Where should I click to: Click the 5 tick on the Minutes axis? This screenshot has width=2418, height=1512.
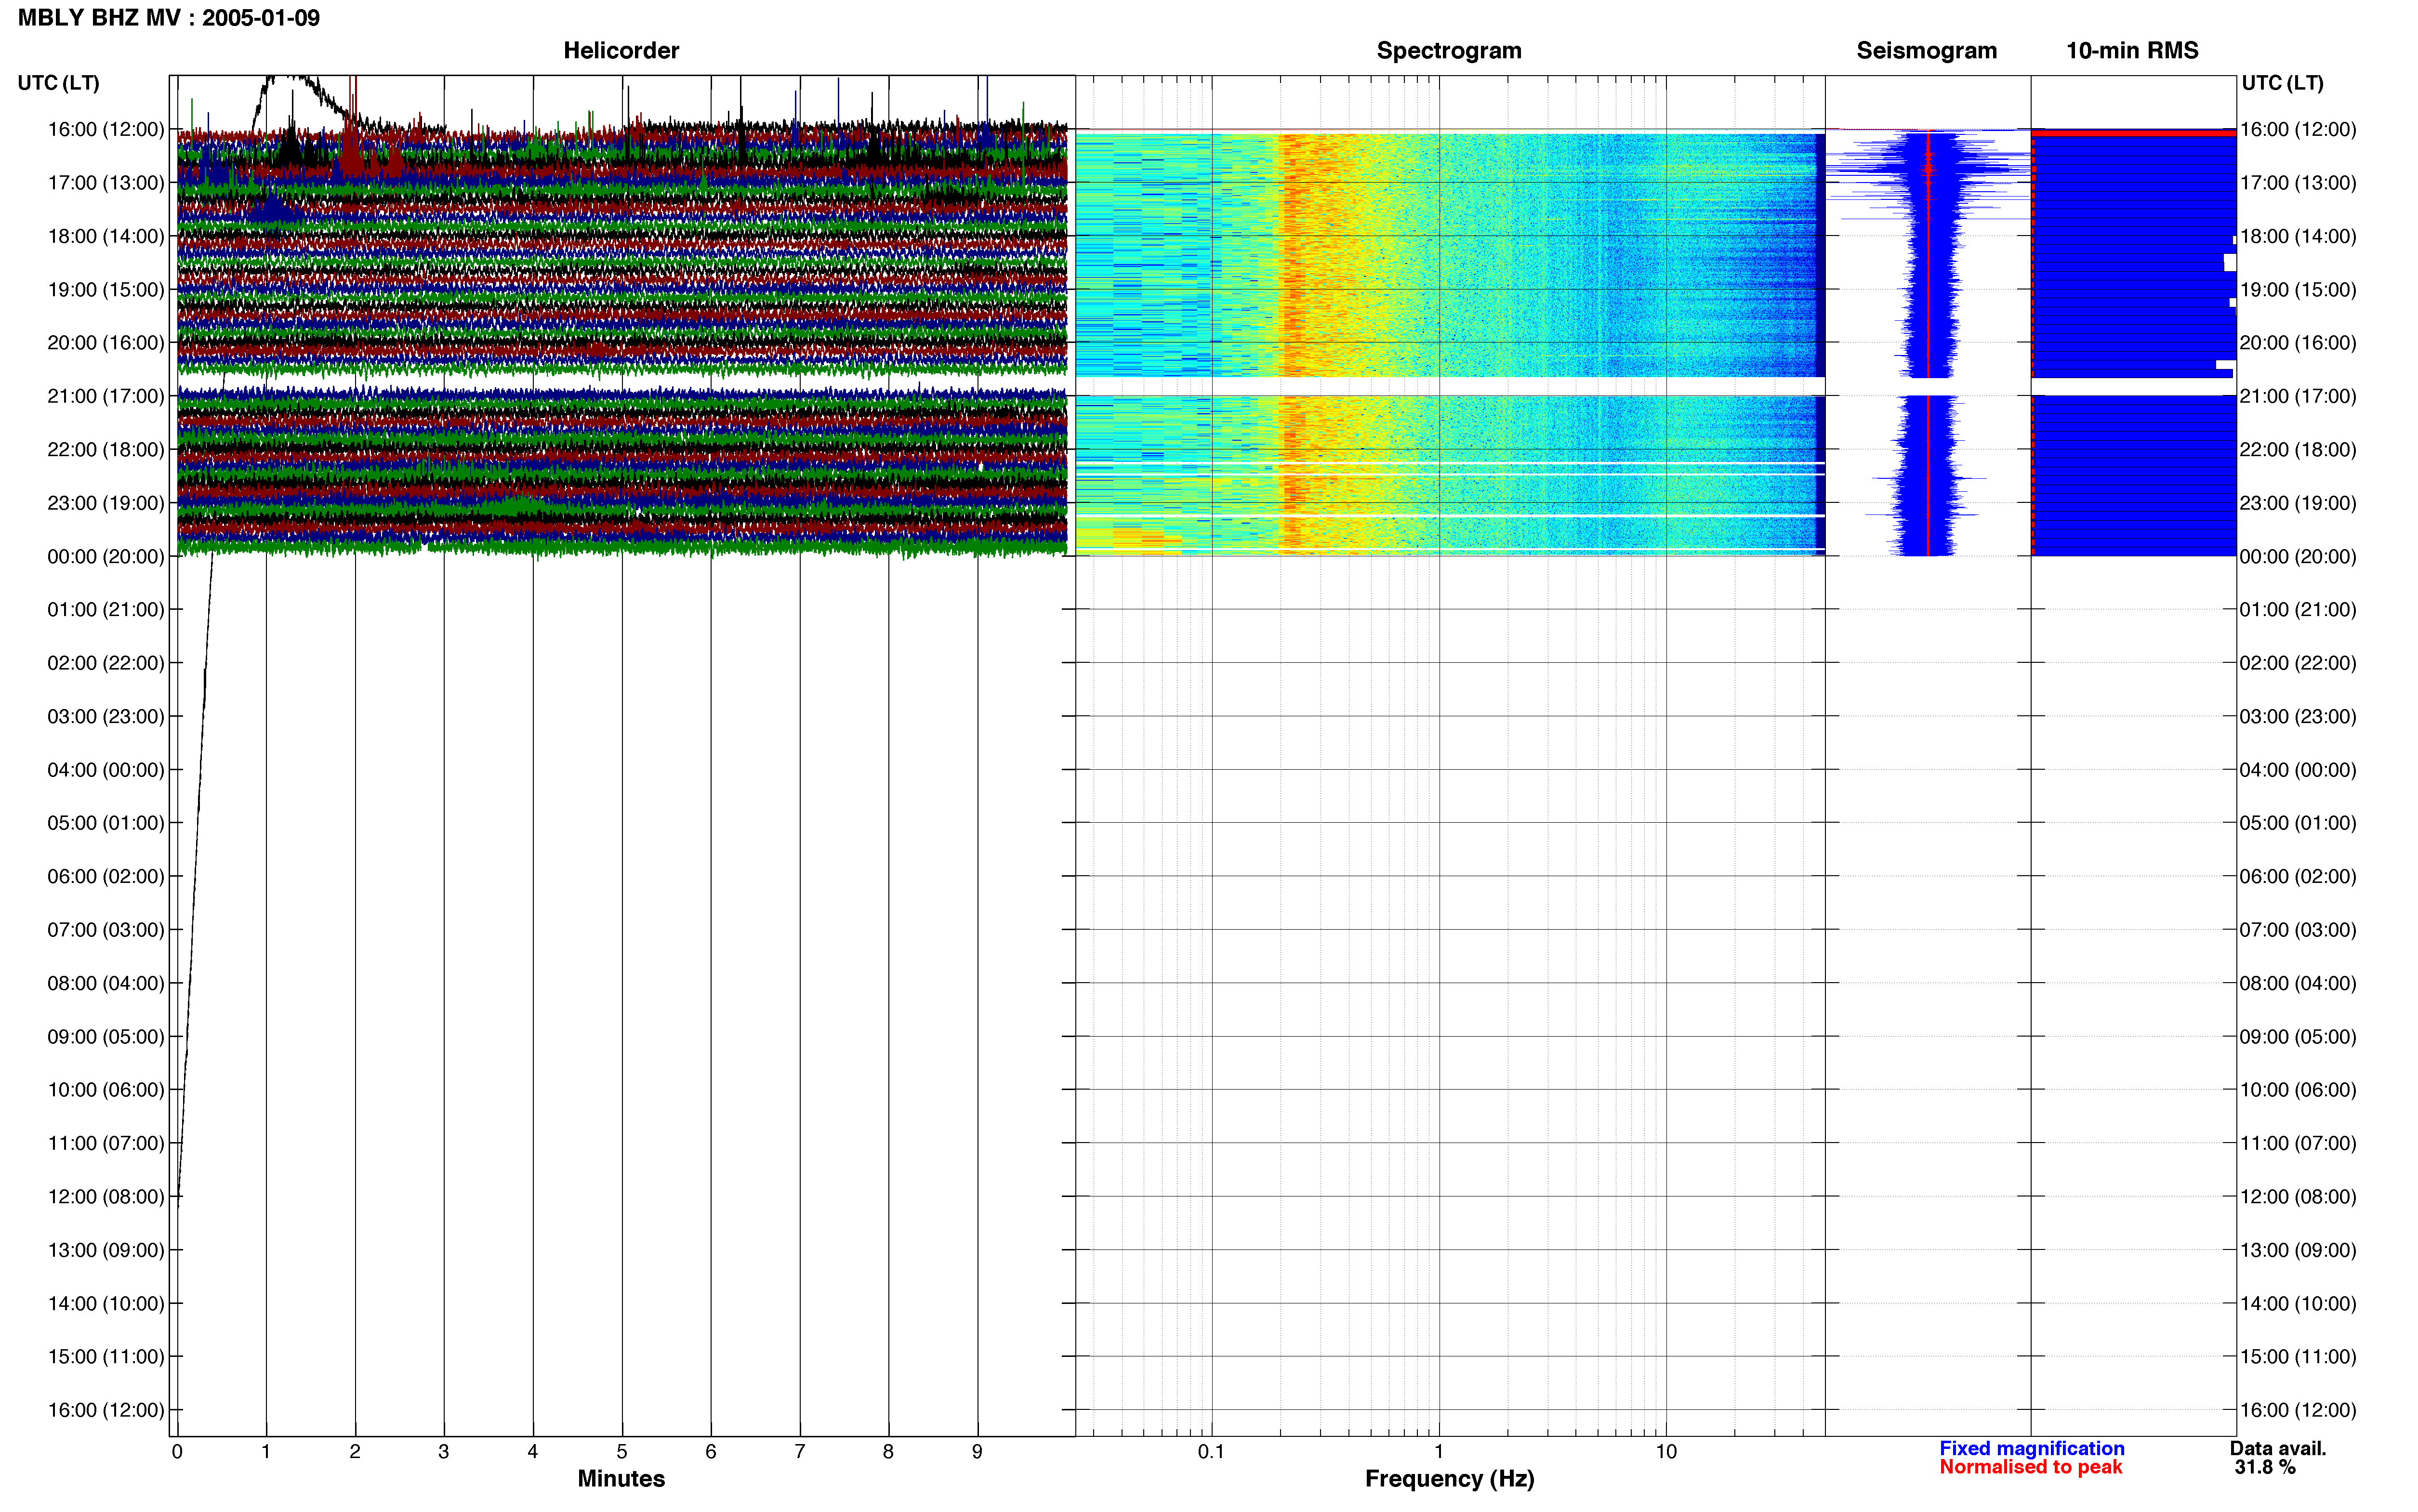622,1451
